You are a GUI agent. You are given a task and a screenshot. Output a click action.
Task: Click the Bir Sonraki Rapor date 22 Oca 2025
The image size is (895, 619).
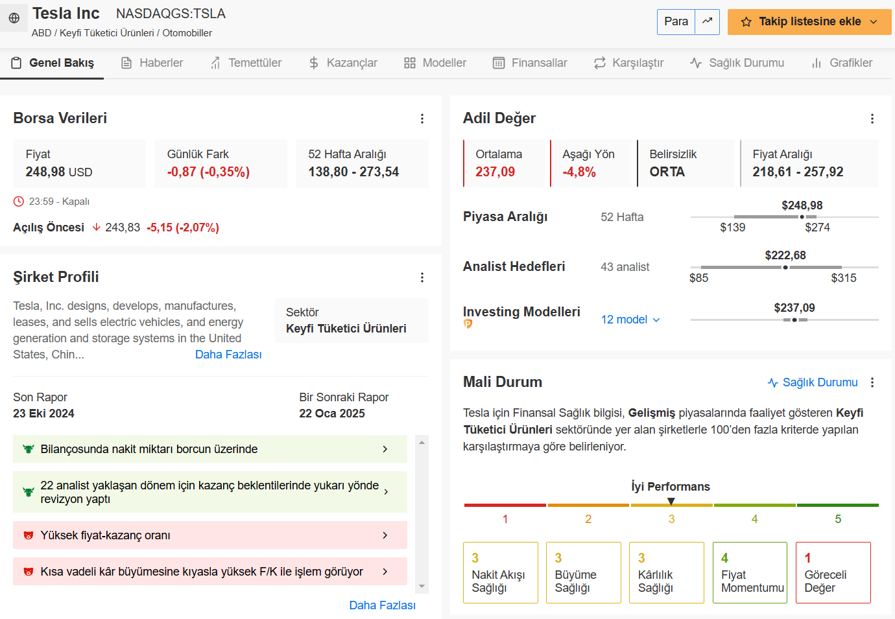point(332,414)
